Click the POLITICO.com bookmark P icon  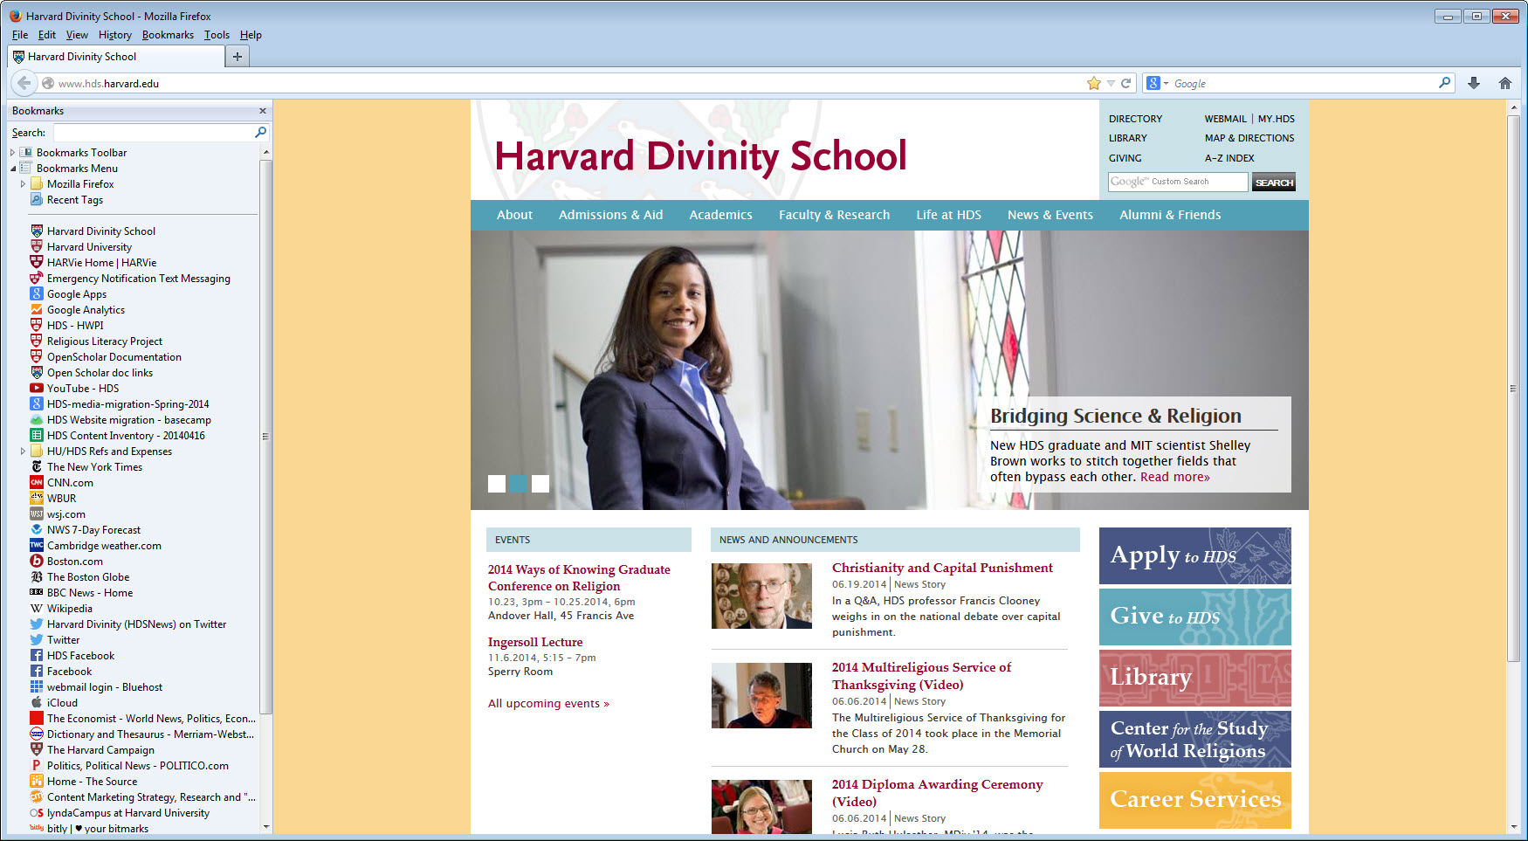tap(37, 766)
